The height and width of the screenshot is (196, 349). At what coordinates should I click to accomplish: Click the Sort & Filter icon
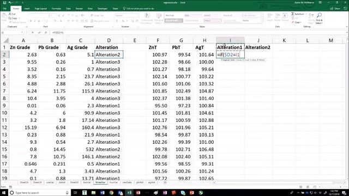click(x=311, y=15)
